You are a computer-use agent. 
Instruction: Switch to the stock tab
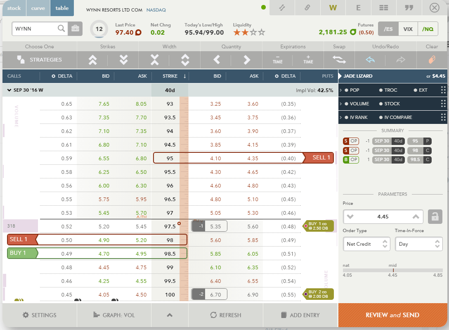14,8
